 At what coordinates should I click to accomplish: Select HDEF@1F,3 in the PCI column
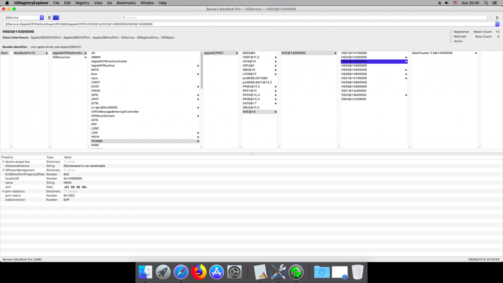[x=260, y=57]
